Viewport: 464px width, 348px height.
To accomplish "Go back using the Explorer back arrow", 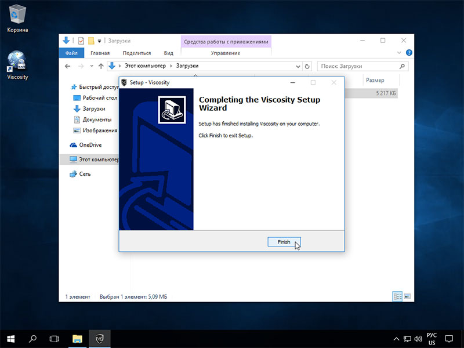I will pyautogui.click(x=68, y=66).
